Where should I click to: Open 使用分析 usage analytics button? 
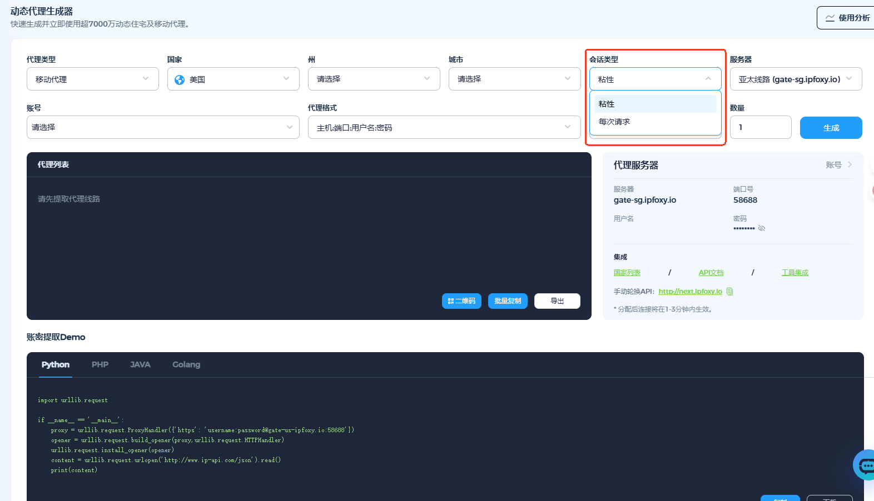click(x=847, y=18)
